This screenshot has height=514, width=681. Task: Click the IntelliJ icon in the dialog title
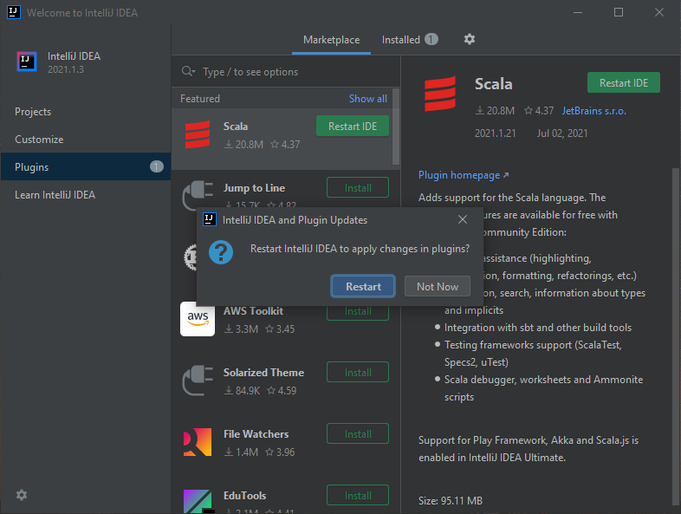tap(210, 219)
